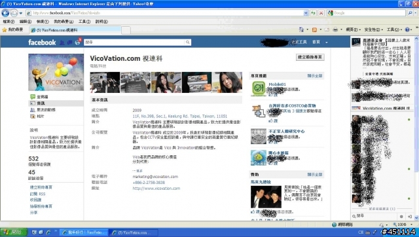
Task: Click 顯示全部 in the 專頁推薦 section
Action: (315, 76)
